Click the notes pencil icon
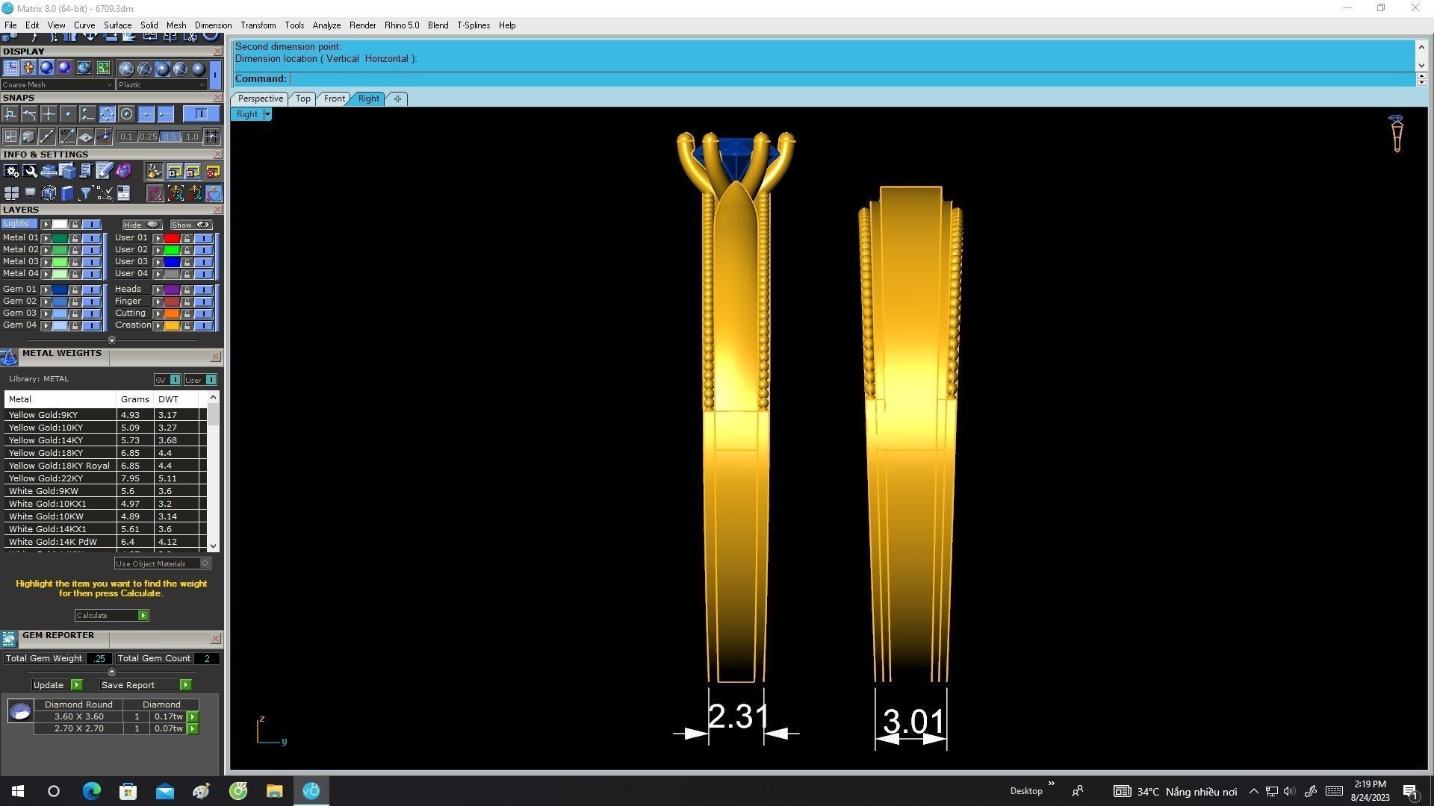 [x=104, y=172]
